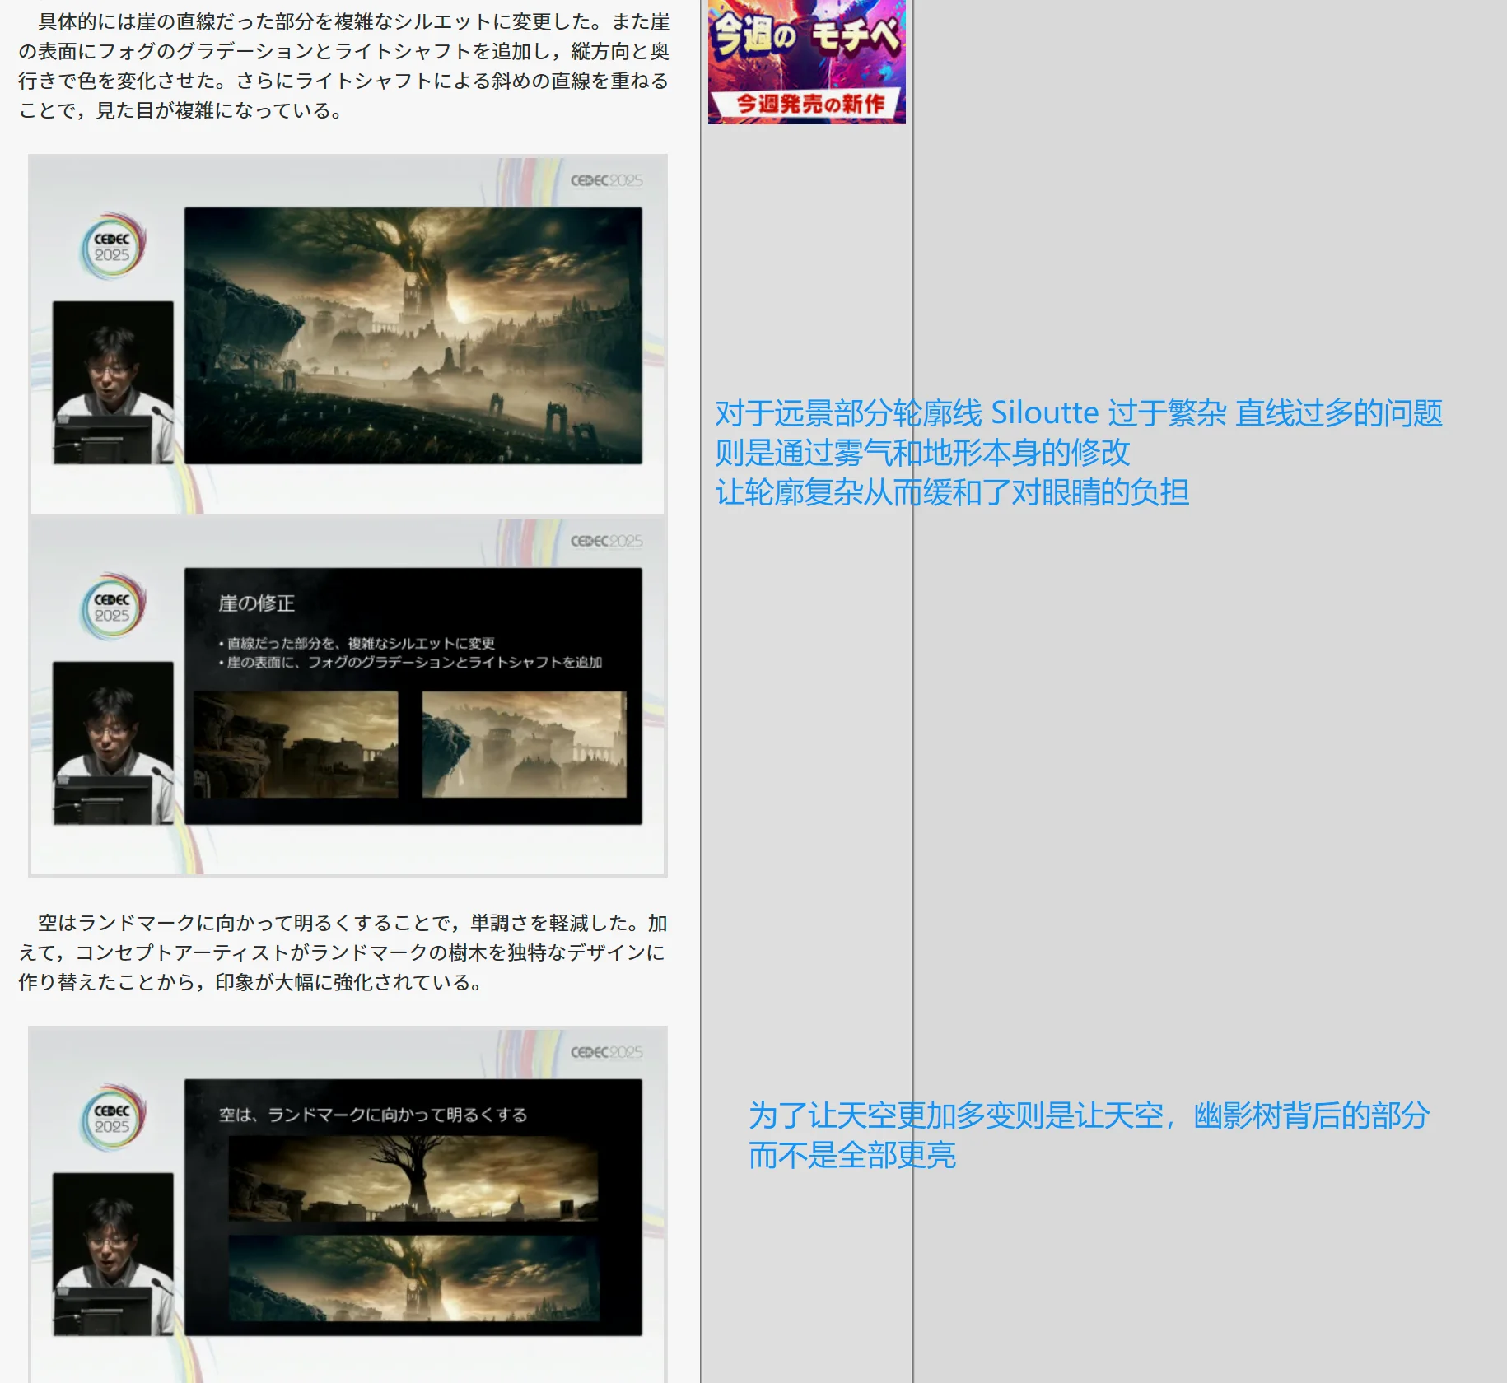Select the blue note line 则是通过雾气和地形本身的修改

click(x=922, y=453)
